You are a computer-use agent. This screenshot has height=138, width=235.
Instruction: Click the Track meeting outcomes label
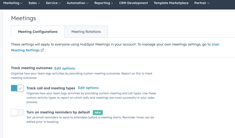tap(32, 68)
